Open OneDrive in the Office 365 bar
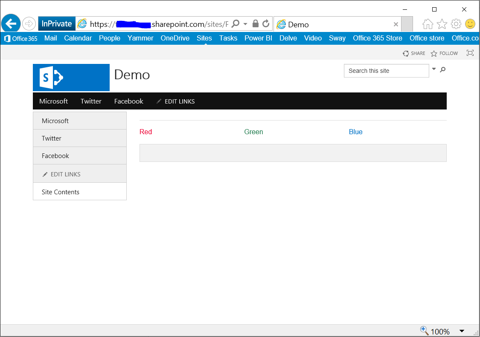The height and width of the screenshot is (337, 480). tap(175, 38)
